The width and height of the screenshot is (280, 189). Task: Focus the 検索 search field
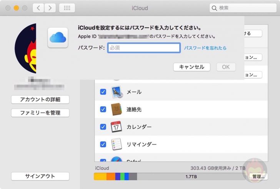click(243, 8)
